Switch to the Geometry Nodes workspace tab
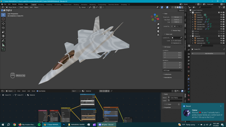226x127 pixels. pyautogui.click(x=113, y=5)
